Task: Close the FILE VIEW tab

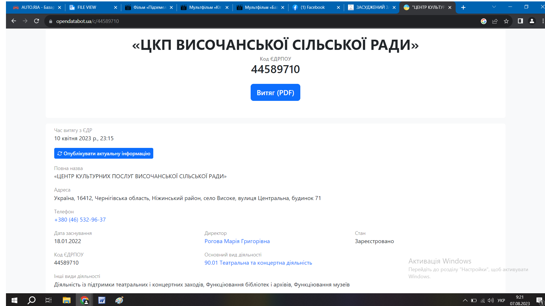Action: click(116, 8)
